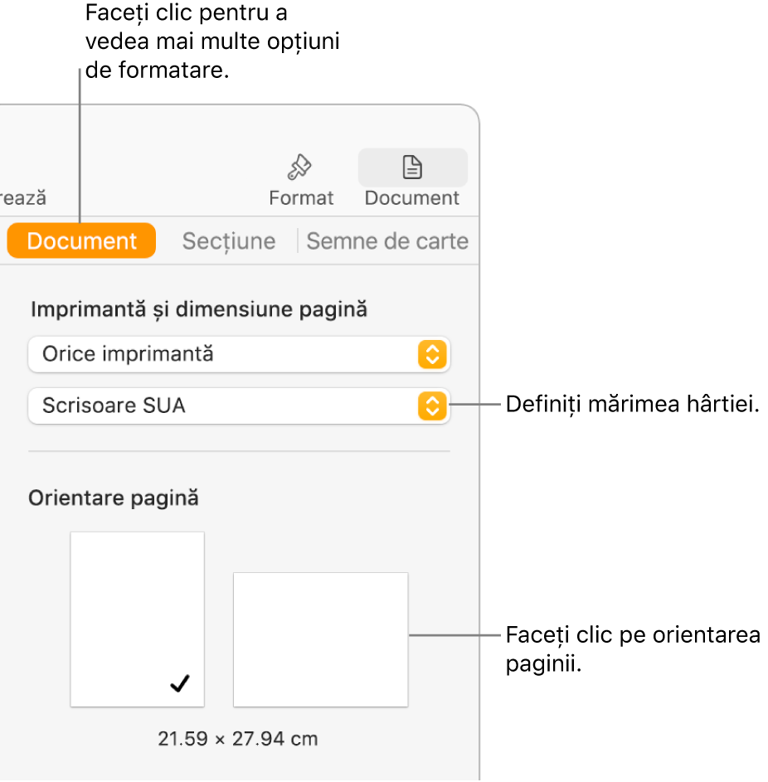Click the Imprimantă și dimensiune pagină heading
768x782 pixels.
pos(199,308)
